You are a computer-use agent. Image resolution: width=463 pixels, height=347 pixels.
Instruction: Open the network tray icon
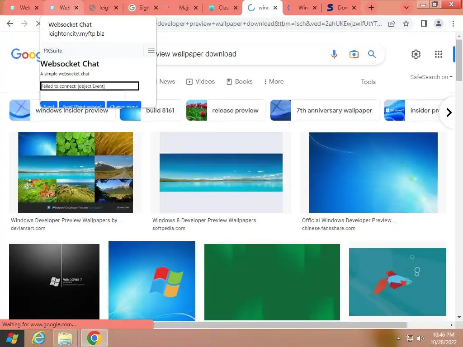(x=410, y=338)
